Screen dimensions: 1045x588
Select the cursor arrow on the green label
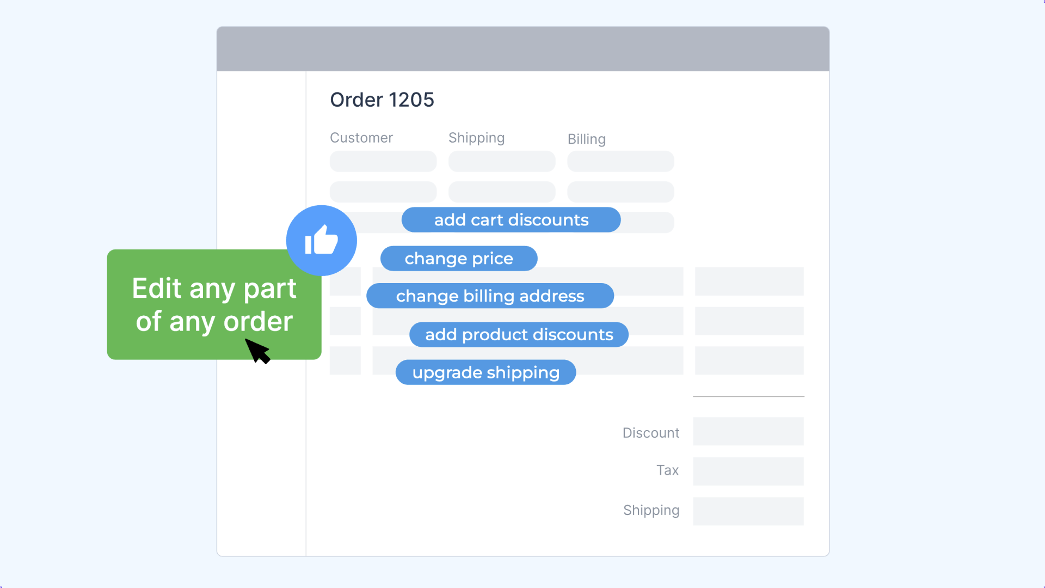[258, 351]
